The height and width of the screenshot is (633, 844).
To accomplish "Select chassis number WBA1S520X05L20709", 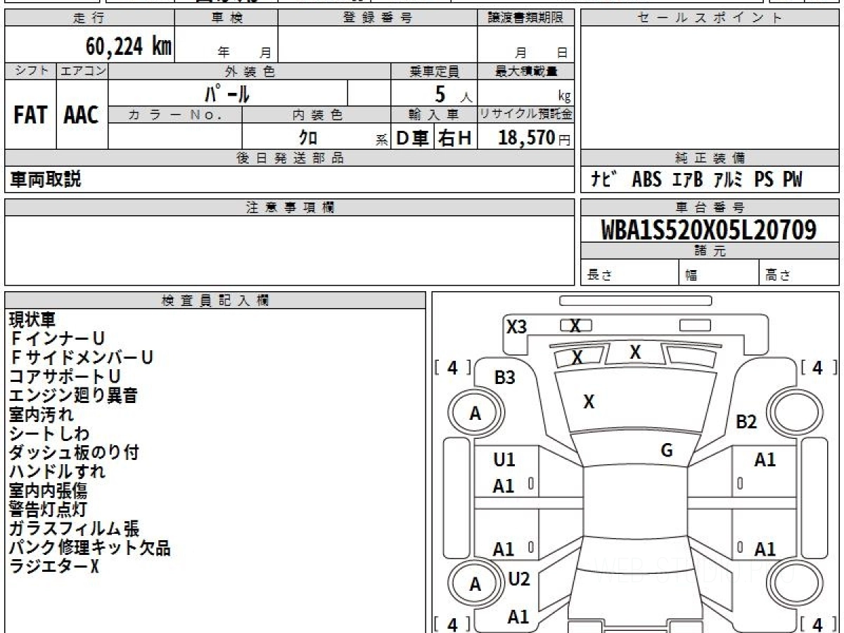I will coord(709,229).
